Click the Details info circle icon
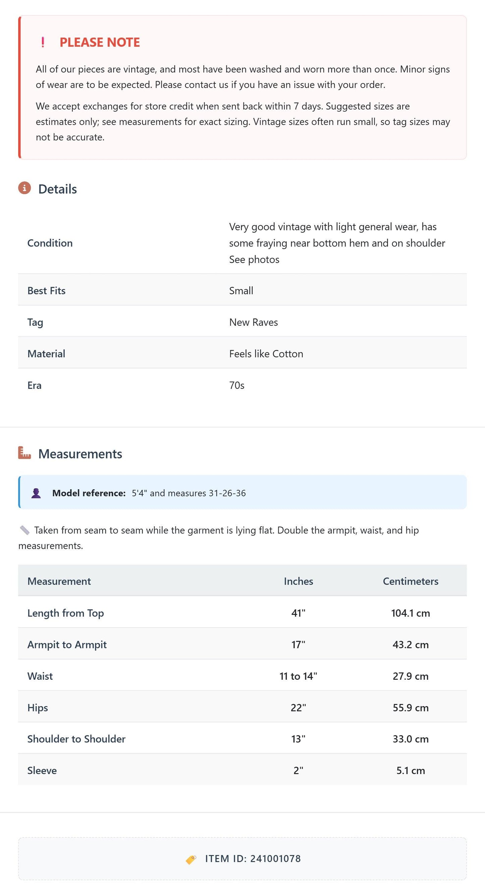 pos(25,188)
